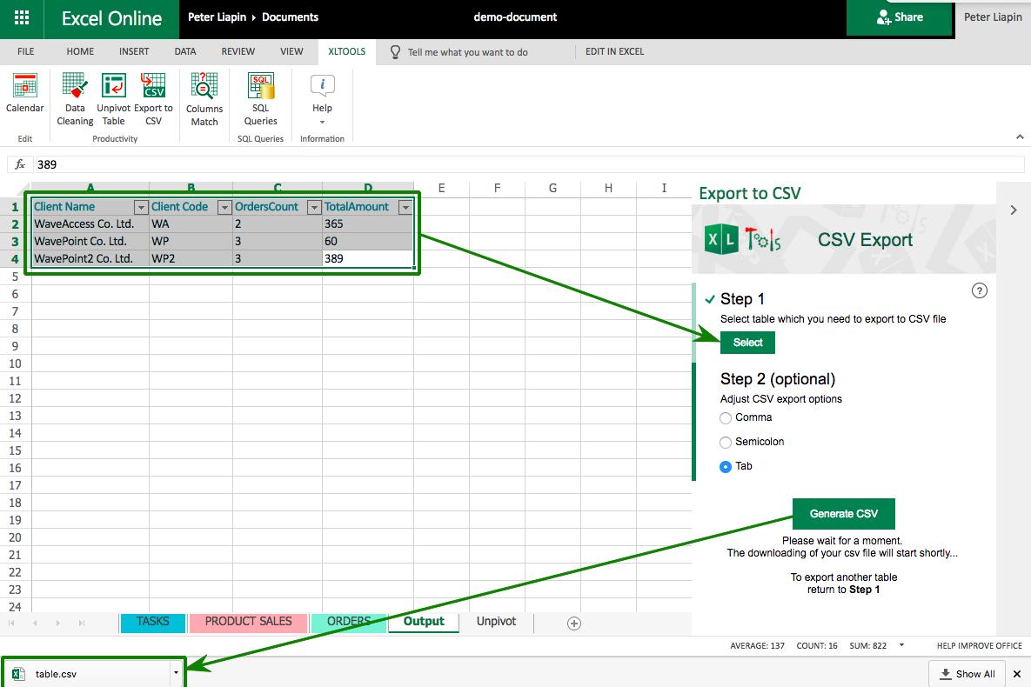Switch to ORDERS sheet tab
The width and height of the screenshot is (1031, 687).
(x=349, y=622)
